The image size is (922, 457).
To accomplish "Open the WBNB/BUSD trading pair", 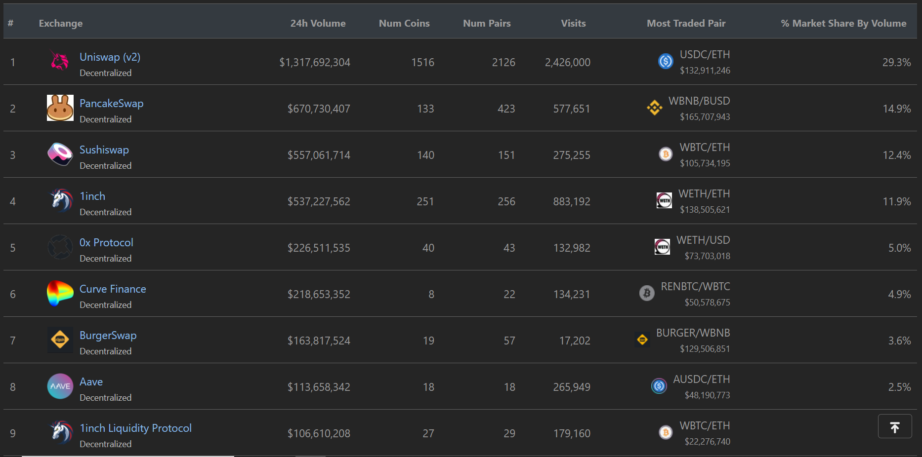I will [699, 101].
